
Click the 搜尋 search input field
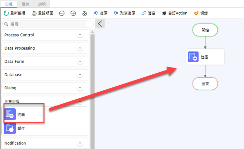click(49, 24)
